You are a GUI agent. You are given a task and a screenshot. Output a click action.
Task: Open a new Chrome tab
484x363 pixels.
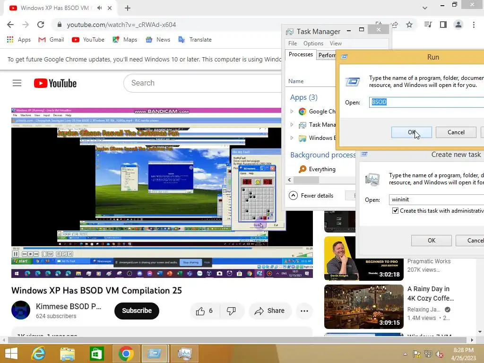coord(128,8)
